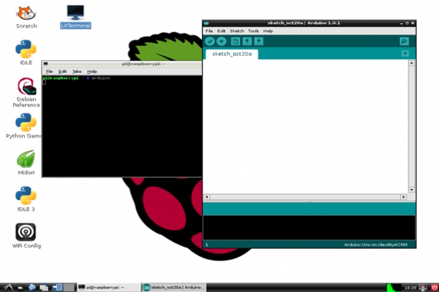Image resolution: width=439 pixels, height=292 pixels.
Task: Click the editor horizontal scrollbar right arrow
Action: coord(403,197)
